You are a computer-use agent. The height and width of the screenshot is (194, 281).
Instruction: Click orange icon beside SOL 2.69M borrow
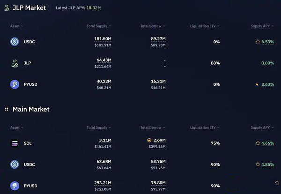point(149,140)
